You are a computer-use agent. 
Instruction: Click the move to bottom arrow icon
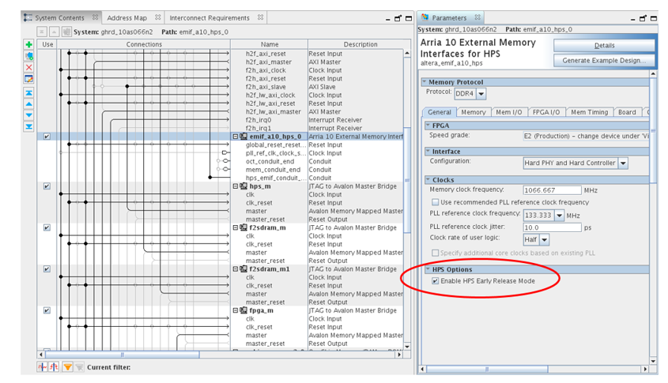[28, 126]
